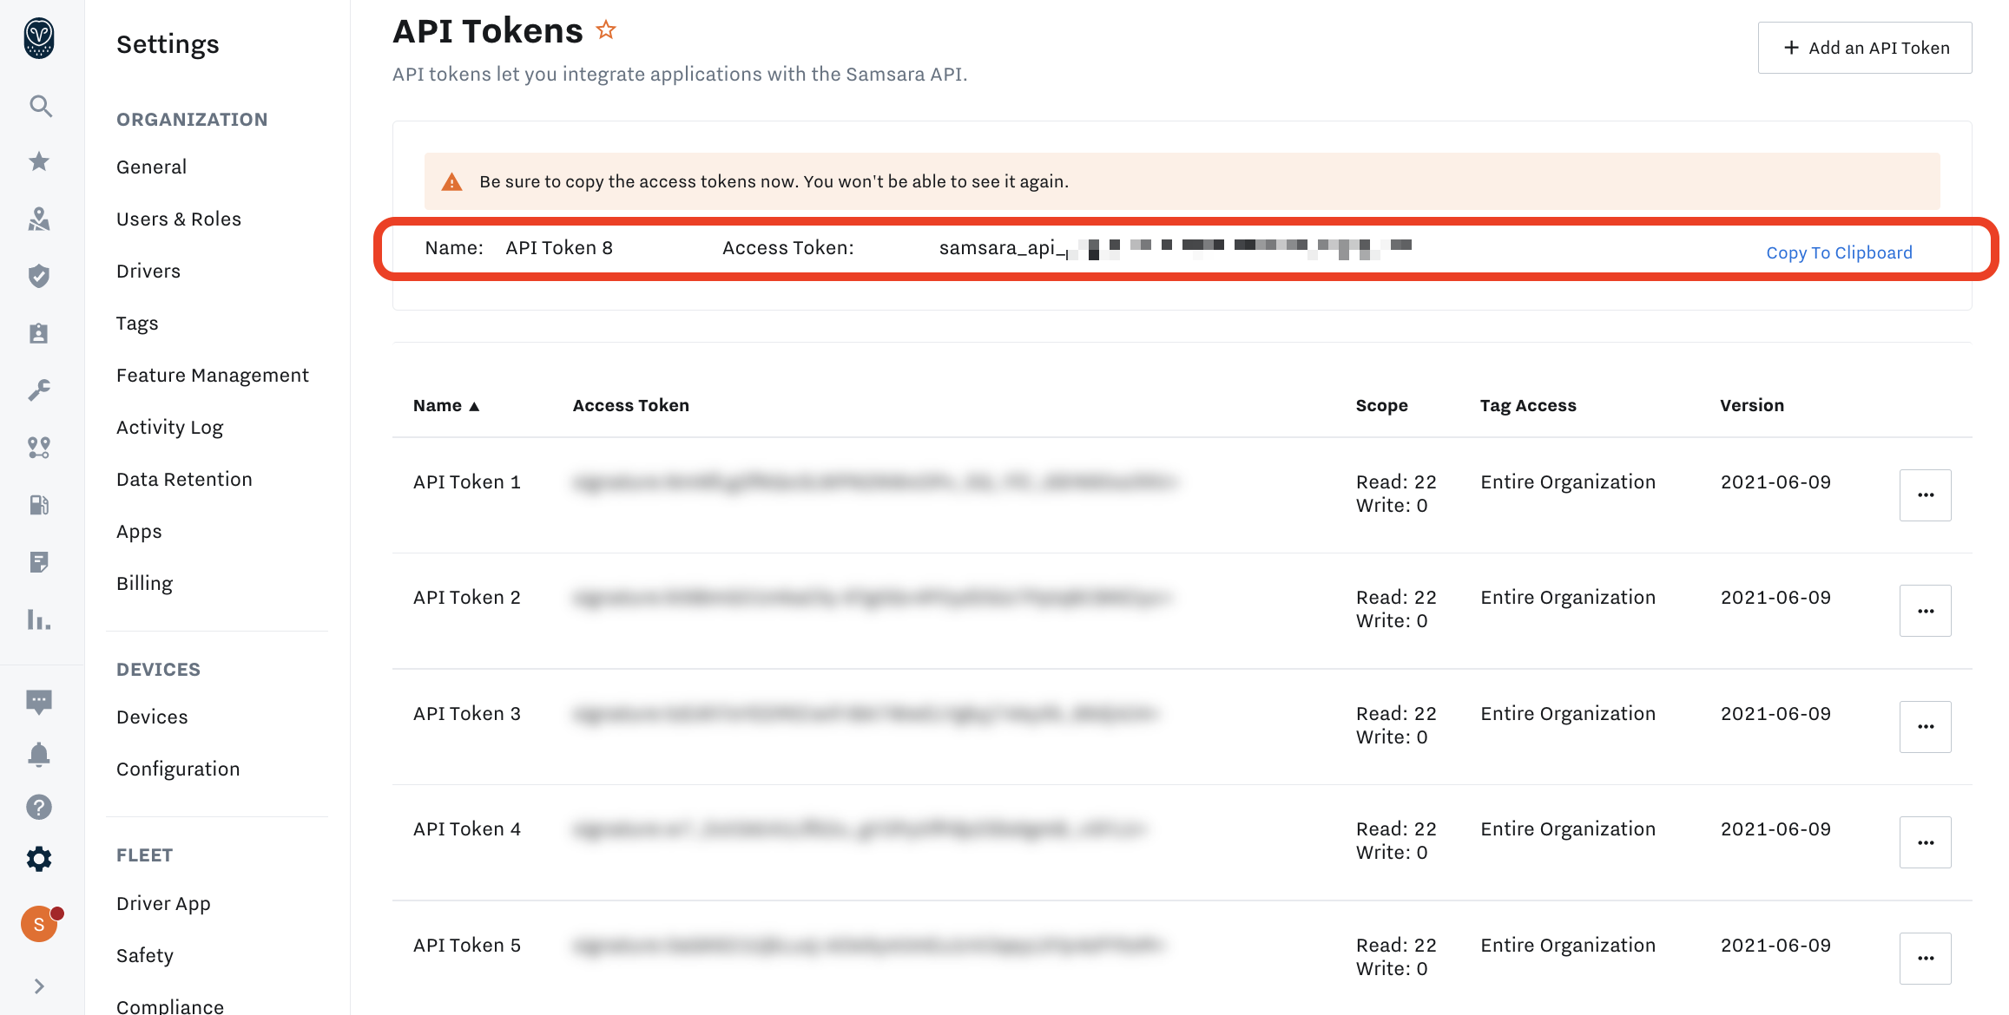The image size is (2009, 1015).
Task: Open the actions menu for API Token 3
Action: 1926,726
